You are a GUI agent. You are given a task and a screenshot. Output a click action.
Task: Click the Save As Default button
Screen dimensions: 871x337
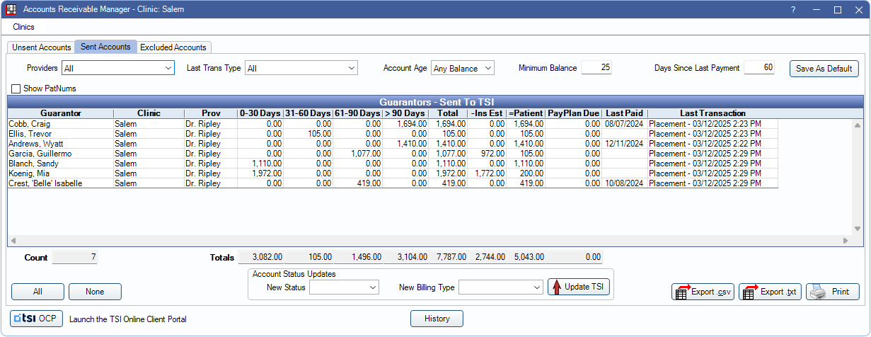pyautogui.click(x=824, y=69)
